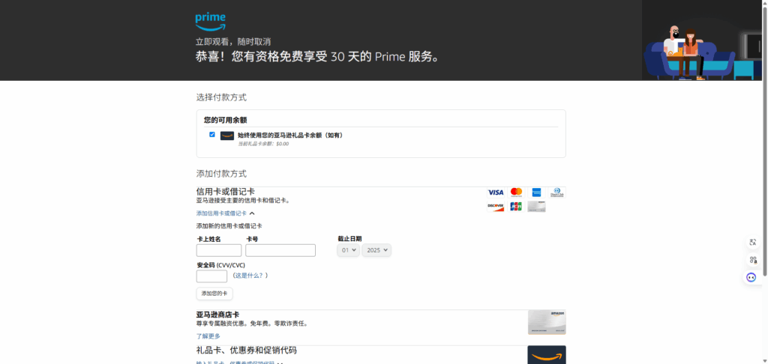Click the 安全码 CVV security code field

(x=211, y=276)
